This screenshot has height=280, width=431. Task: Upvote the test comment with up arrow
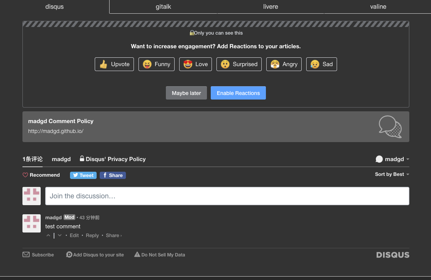(x=48, y=236)
